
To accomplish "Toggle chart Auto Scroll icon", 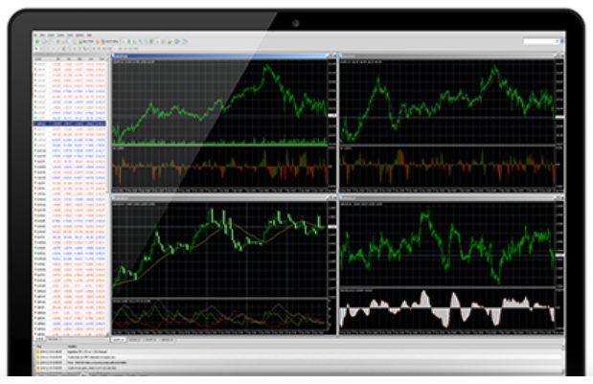I will coord(157,41).
